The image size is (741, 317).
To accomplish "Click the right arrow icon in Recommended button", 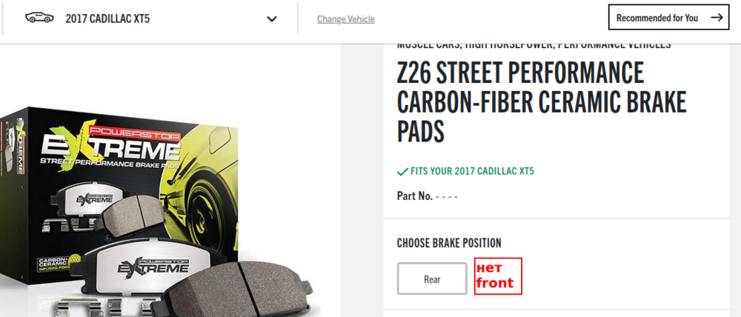I will click(x=716, y=18).
